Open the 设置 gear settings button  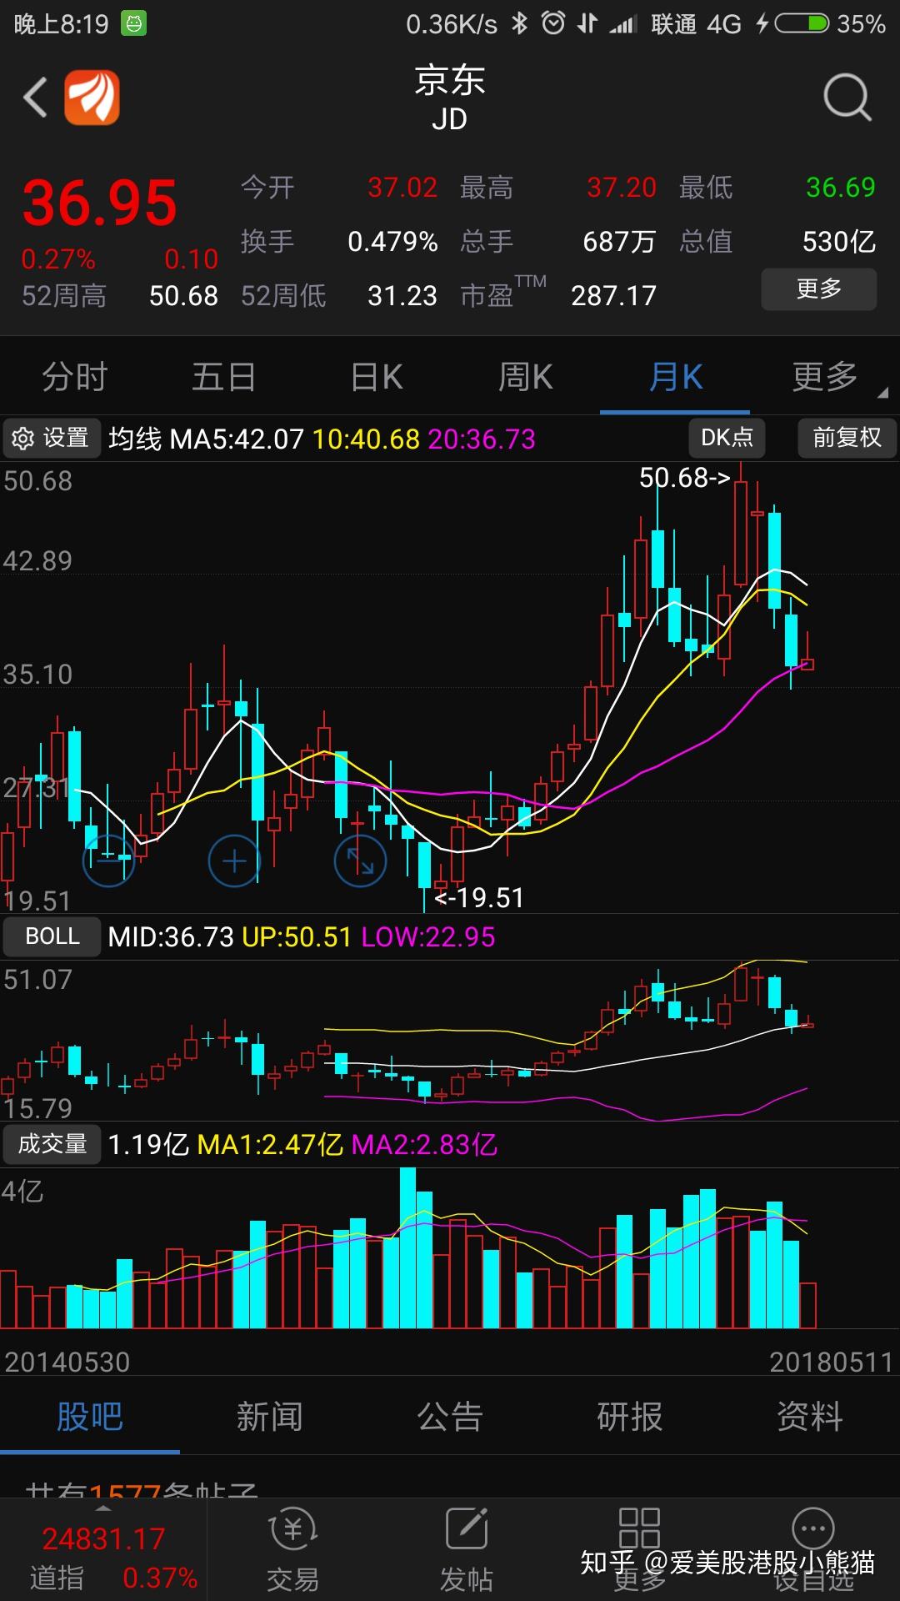pos(51,438)
